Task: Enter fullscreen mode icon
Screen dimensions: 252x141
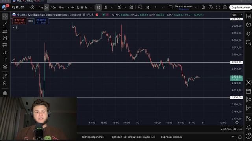Action: (218, 7)
